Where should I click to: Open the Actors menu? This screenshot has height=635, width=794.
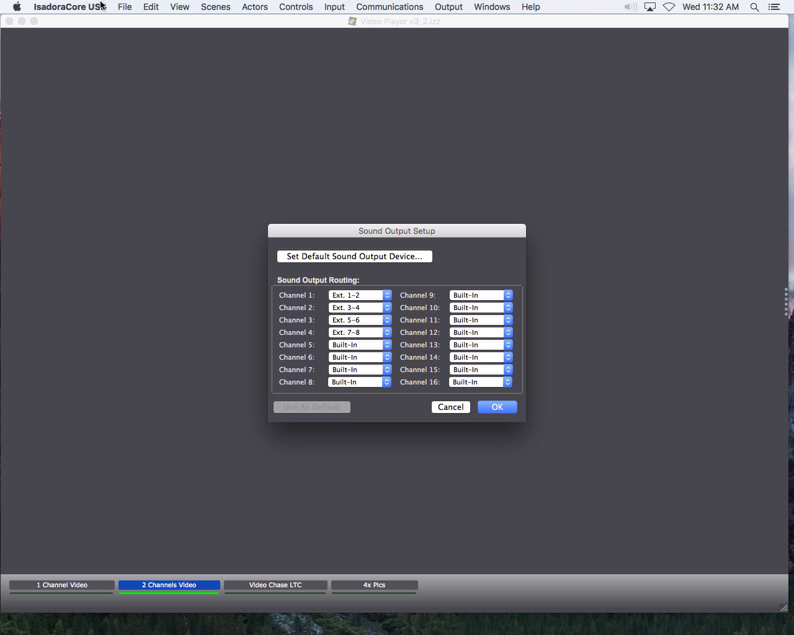255,7
